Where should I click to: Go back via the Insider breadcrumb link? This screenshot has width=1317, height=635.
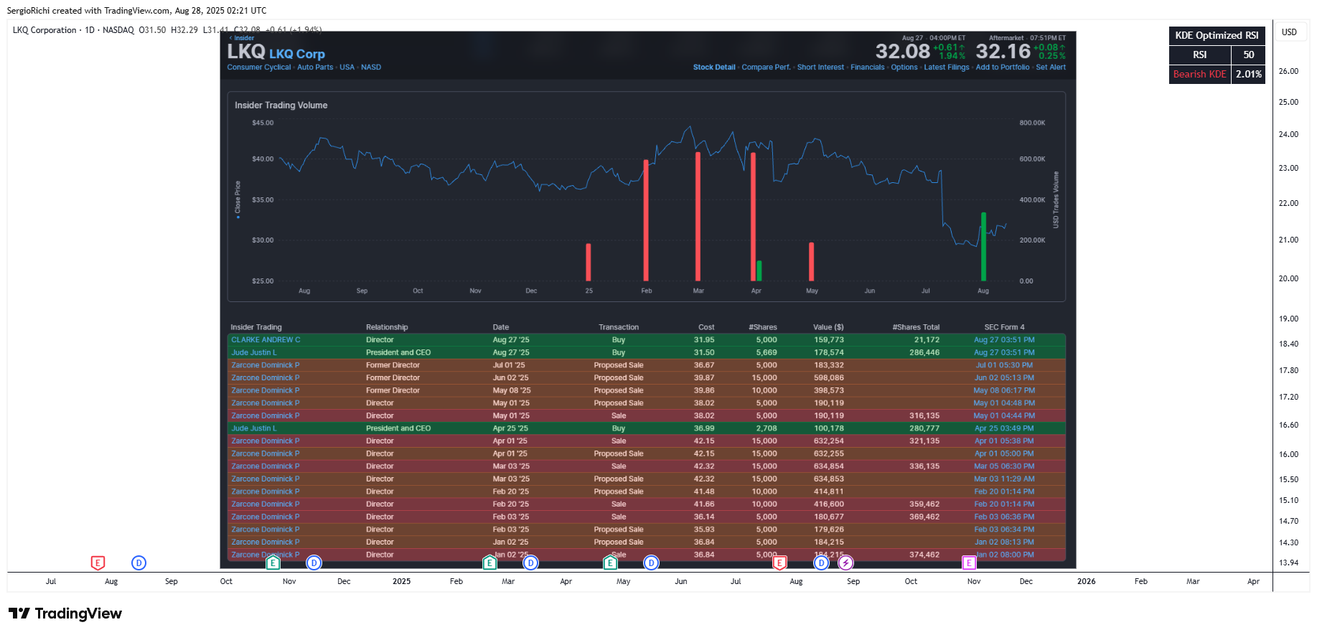click(243, 38)
